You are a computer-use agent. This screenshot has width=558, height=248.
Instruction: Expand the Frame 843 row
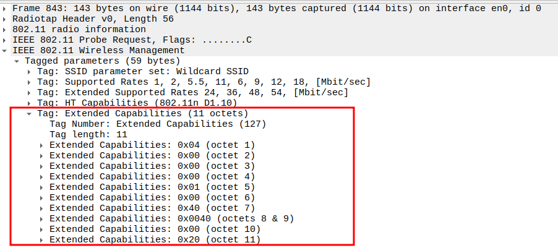point(5,8)
